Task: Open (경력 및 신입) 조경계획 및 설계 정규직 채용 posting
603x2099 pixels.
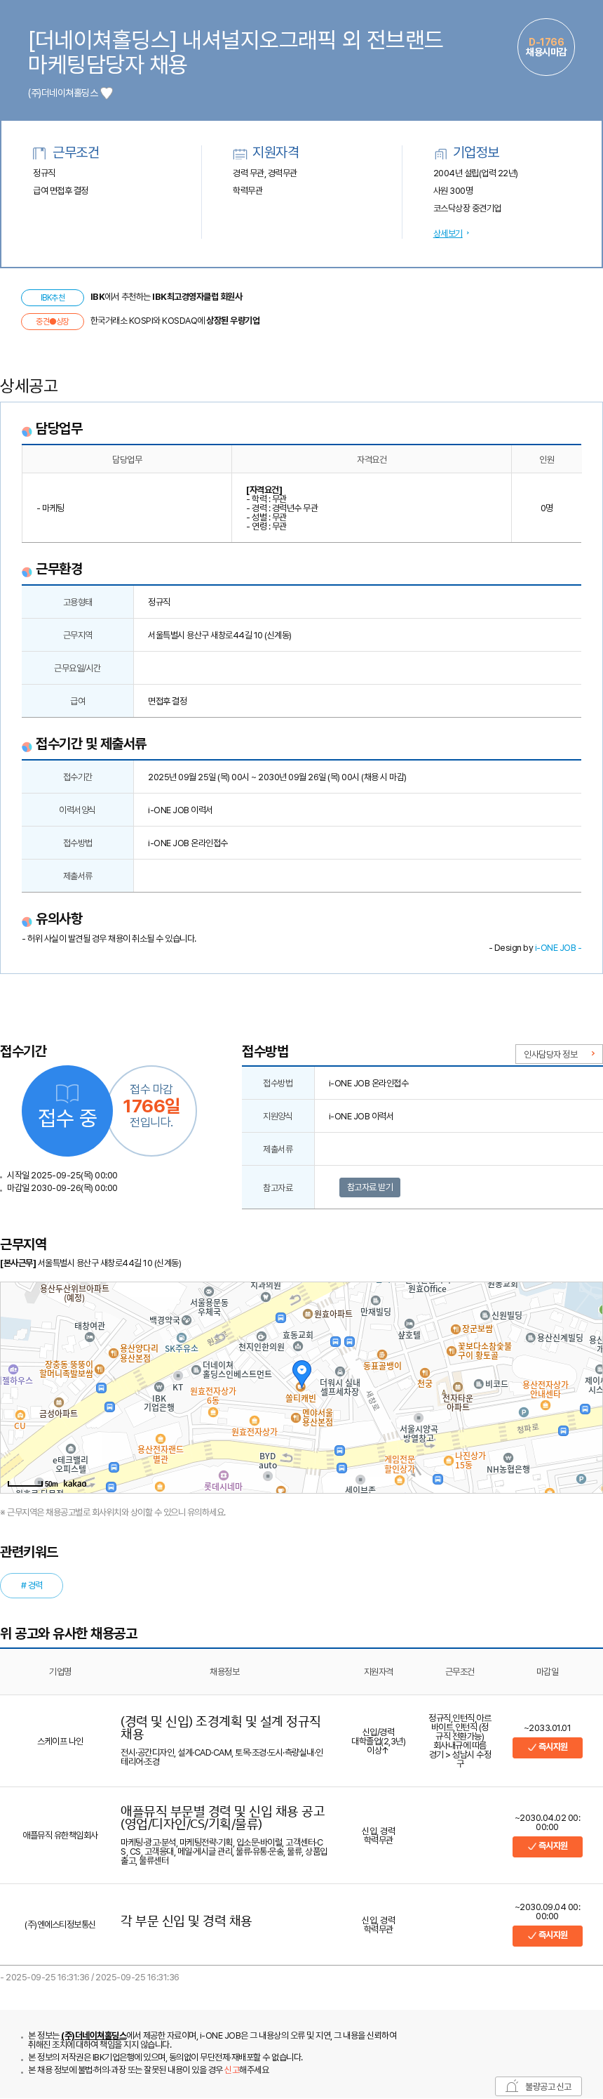Action: [x=221, y=1727]
